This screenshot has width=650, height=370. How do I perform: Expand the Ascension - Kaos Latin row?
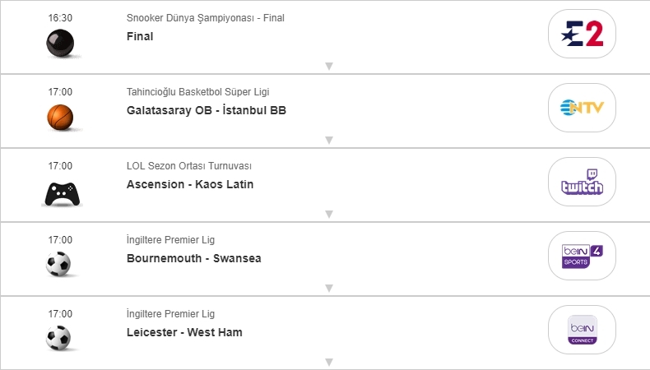coord(328,214)
